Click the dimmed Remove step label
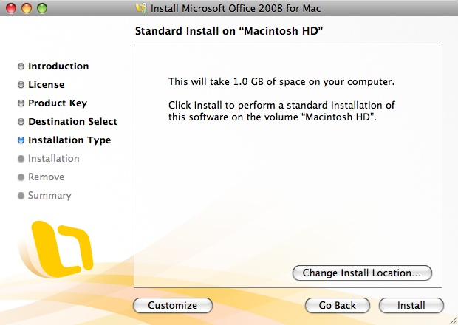The image size is (458, 325). [x=46, y=177]
